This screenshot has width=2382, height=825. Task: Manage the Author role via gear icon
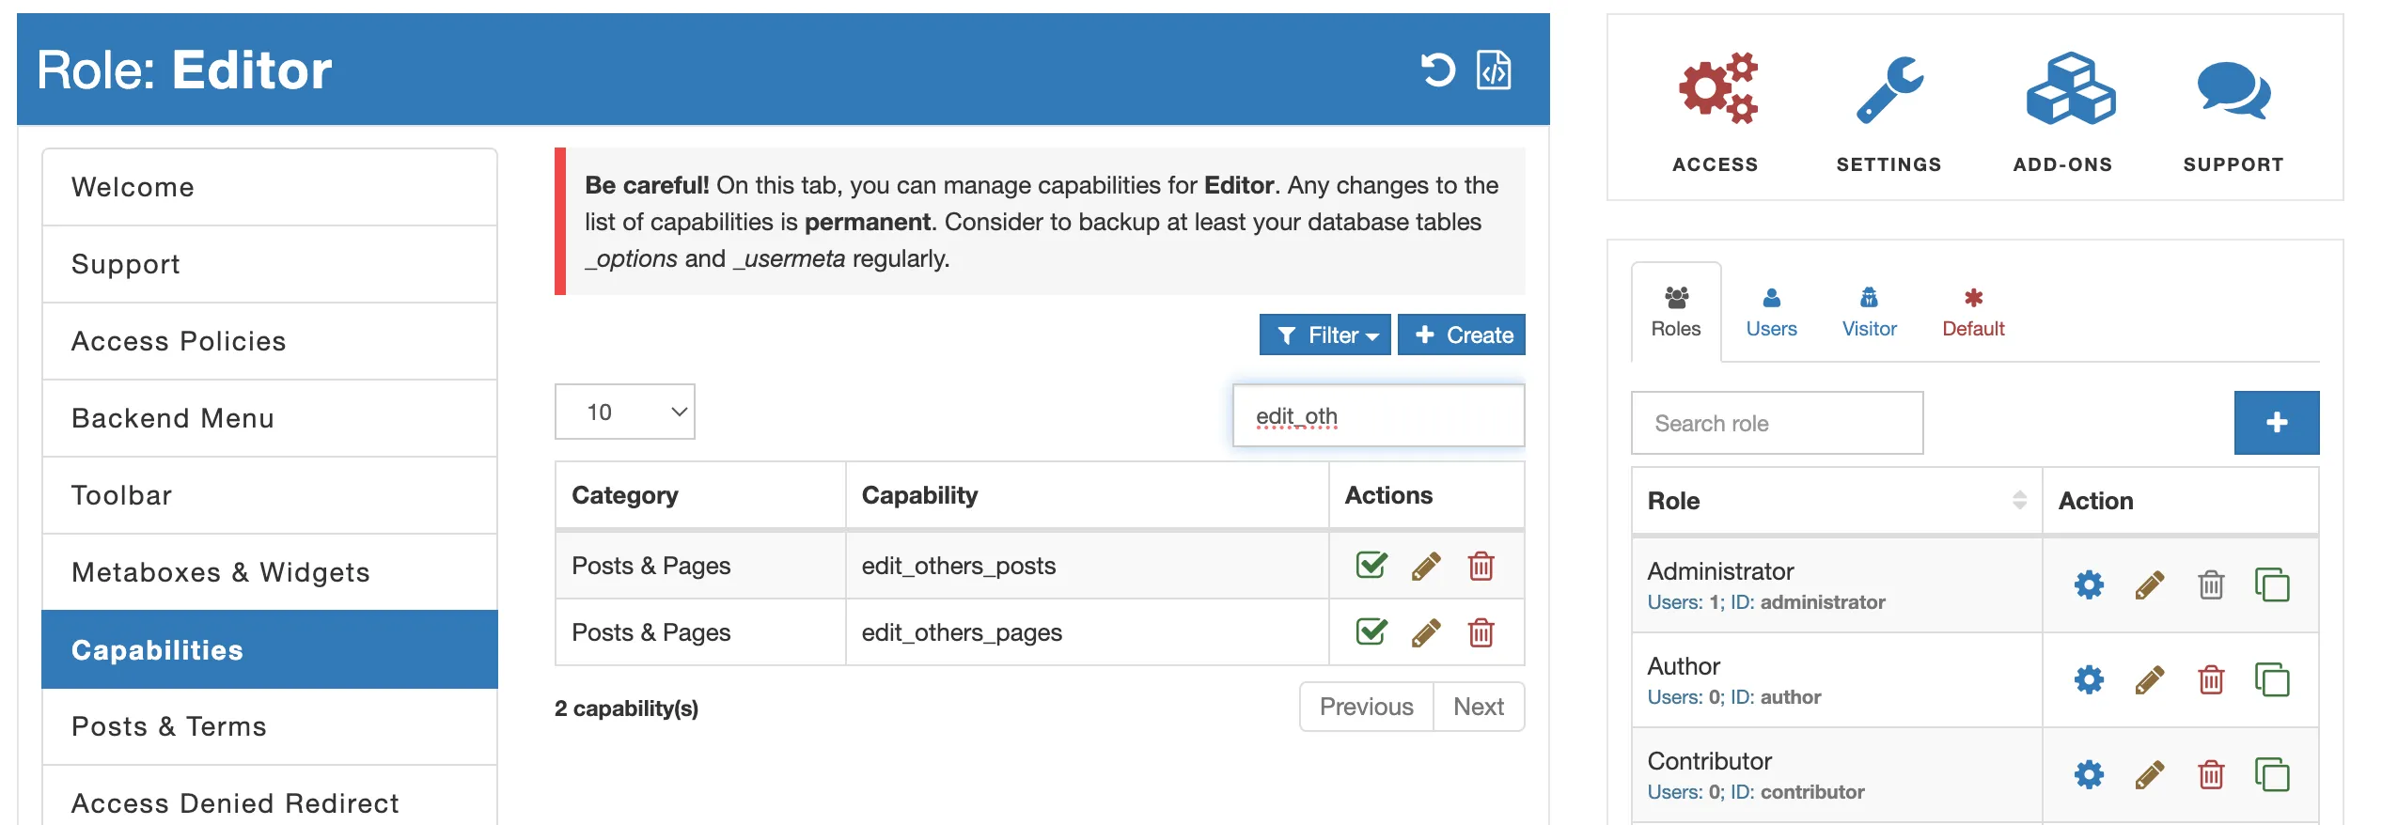pyautogui.click(x=2089, y=680)
